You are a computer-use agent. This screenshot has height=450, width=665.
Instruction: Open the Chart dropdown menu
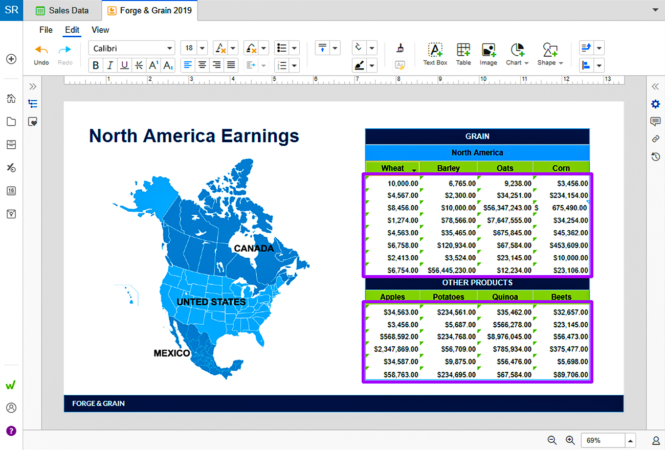tap(518, 54)
